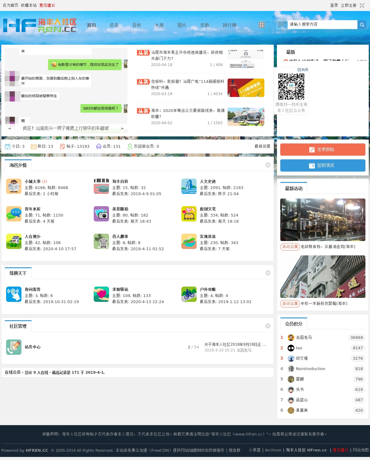
Task: Open the 海丰百科 forum icon
Action: [x=101, y=186]
